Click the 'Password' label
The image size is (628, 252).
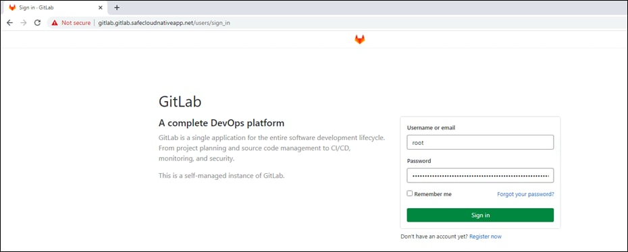[419, 161]
